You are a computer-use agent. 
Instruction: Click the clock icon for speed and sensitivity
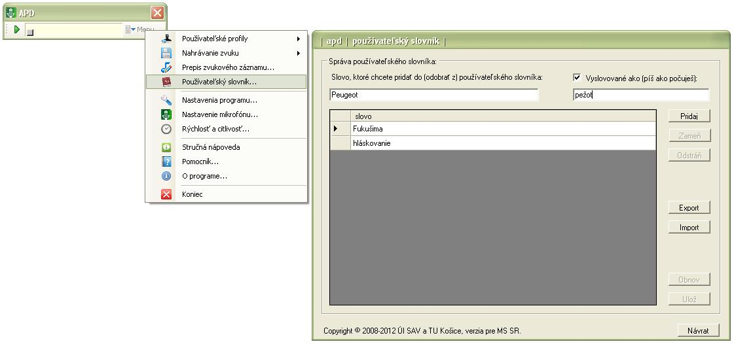pyautogui.click(x=166, y=129)
